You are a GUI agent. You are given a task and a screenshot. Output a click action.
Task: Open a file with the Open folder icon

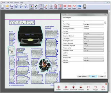7,7
